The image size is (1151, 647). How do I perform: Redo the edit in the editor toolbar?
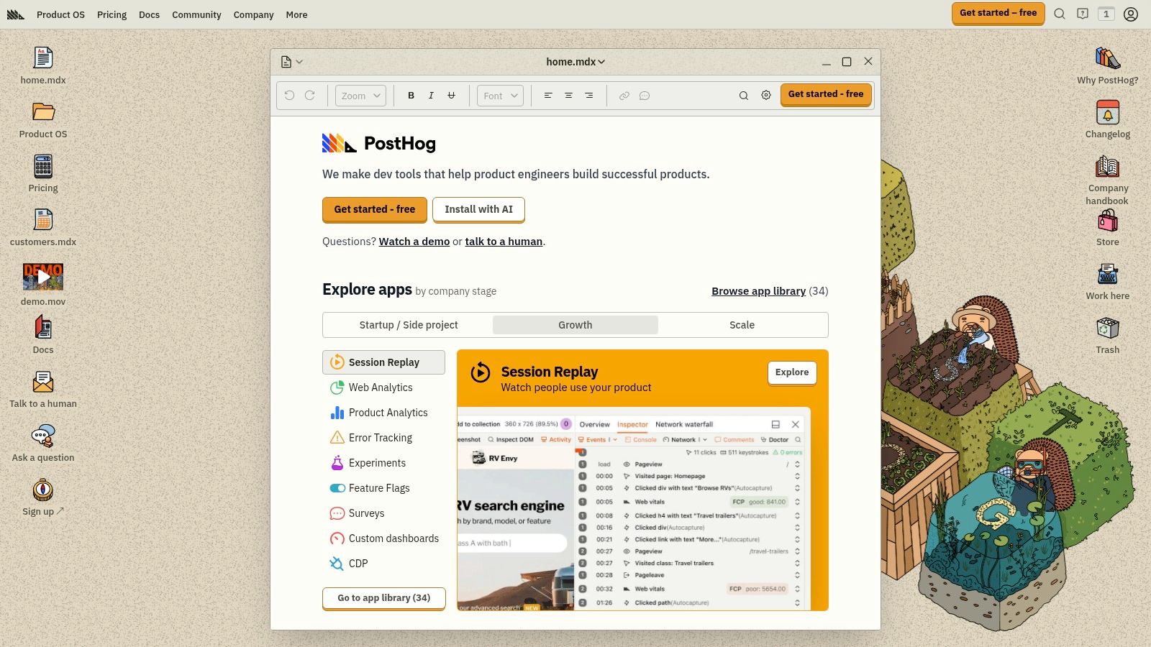310,95
